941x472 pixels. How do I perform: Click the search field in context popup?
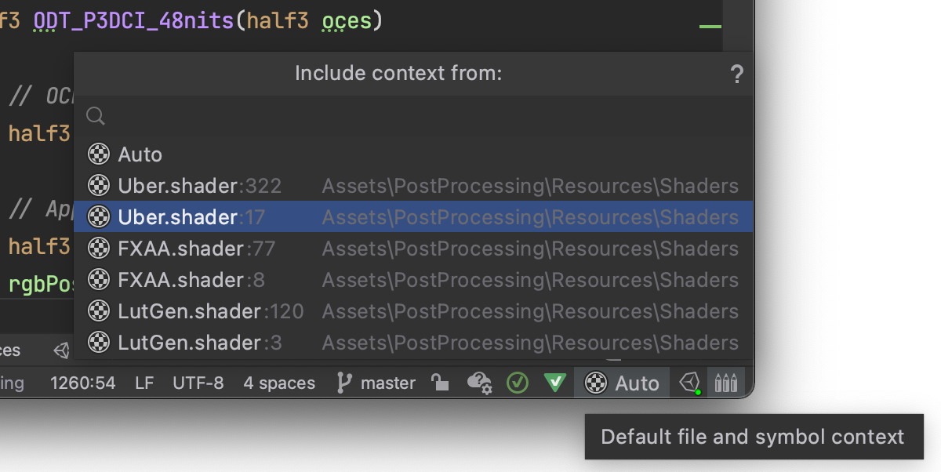pos(413,117)
